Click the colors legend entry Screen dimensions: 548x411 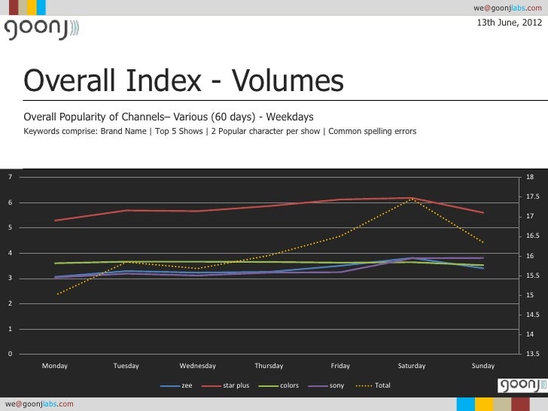279,385
